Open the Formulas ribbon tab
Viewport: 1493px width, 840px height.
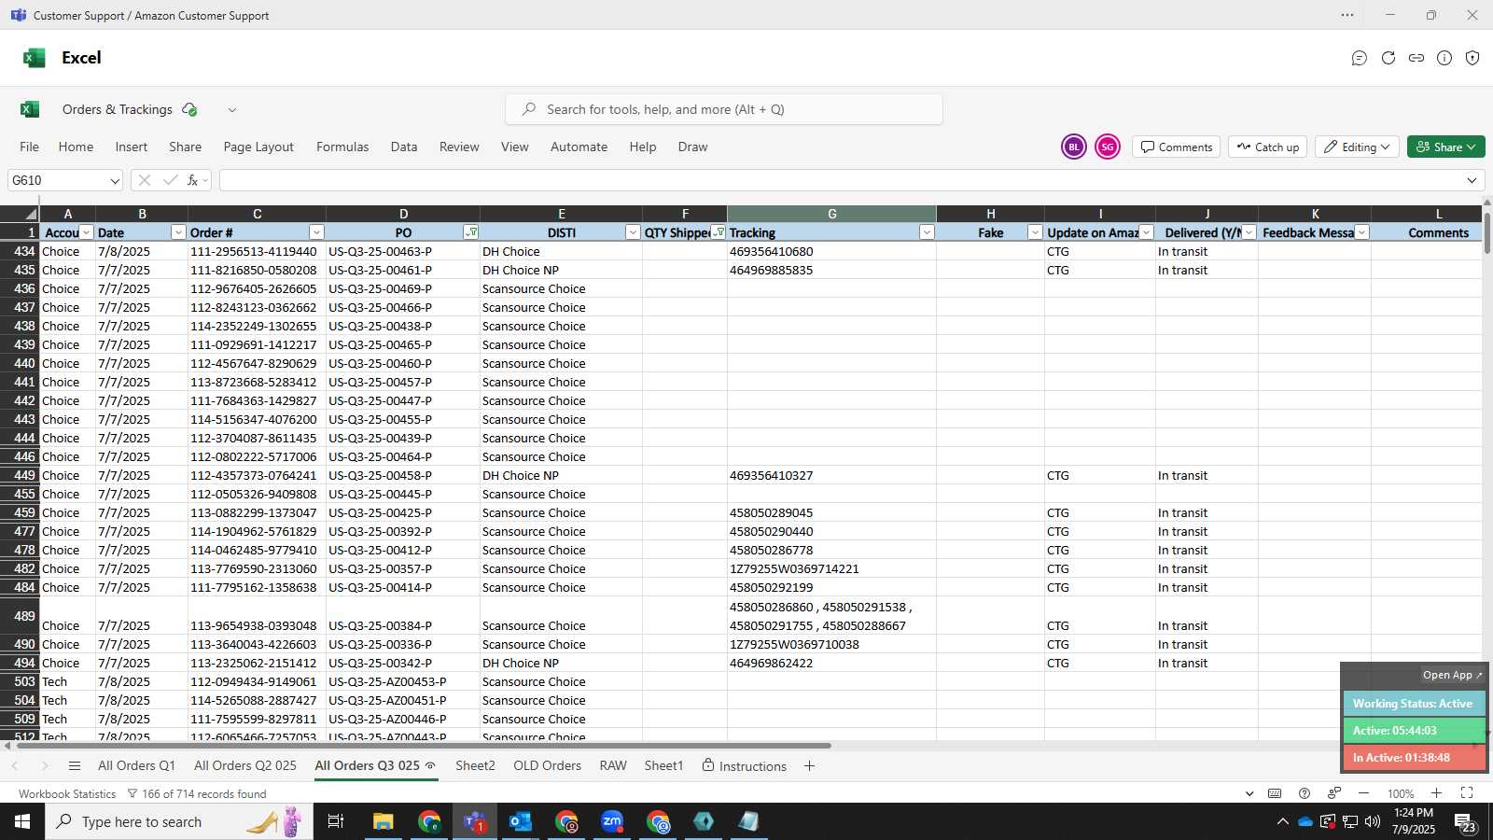coord(342,147)
